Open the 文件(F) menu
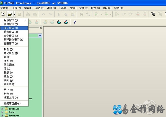 [5, 8]
